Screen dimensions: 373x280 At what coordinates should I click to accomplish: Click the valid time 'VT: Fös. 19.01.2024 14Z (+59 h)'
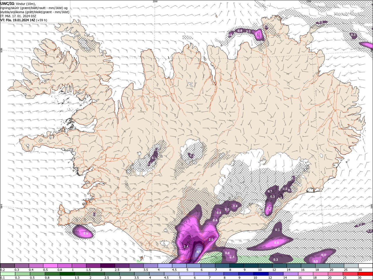click(24, 20)
